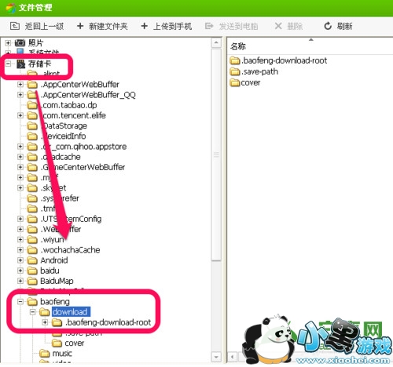Click the 返回上一级 back icon
This screenshot has width=393, height=367.
(15, 26)
